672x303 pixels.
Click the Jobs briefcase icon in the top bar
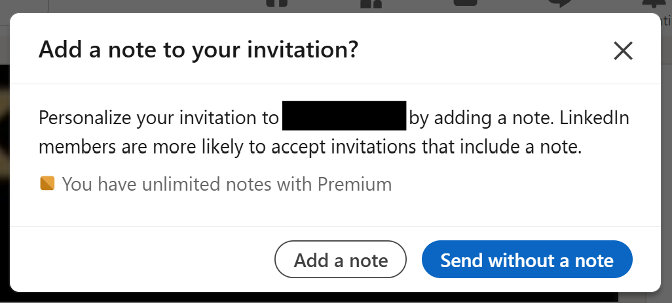[466, 3]
